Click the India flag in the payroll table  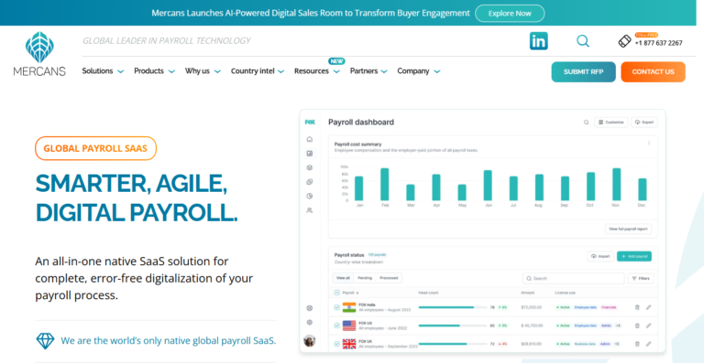point(349,307)
